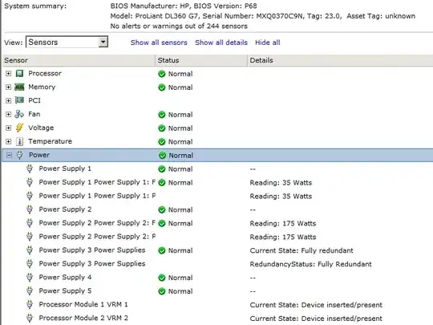Click the Voltage lightning bolt icon

pyautogui.click(x=19, y=128)
